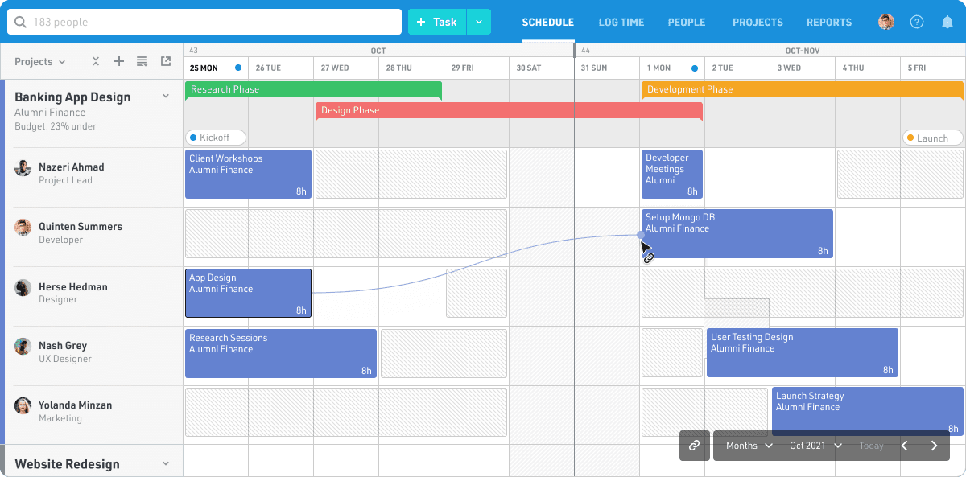
Task: Open the Oct 2021 date dropdown
Action: click(x=815, y=446)
